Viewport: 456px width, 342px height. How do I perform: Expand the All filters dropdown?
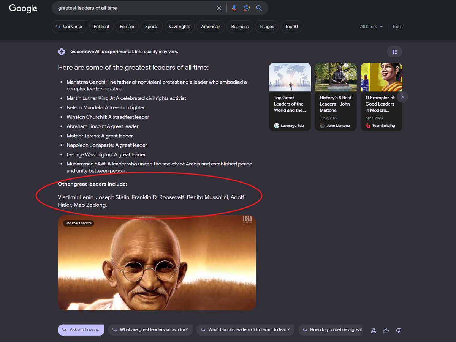tap(371, 27)
